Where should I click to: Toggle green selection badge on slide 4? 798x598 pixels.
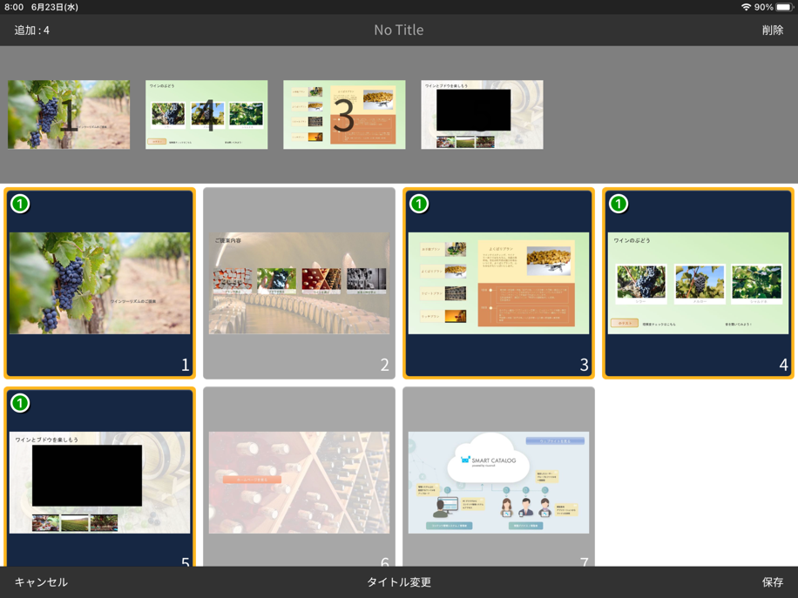619,204
